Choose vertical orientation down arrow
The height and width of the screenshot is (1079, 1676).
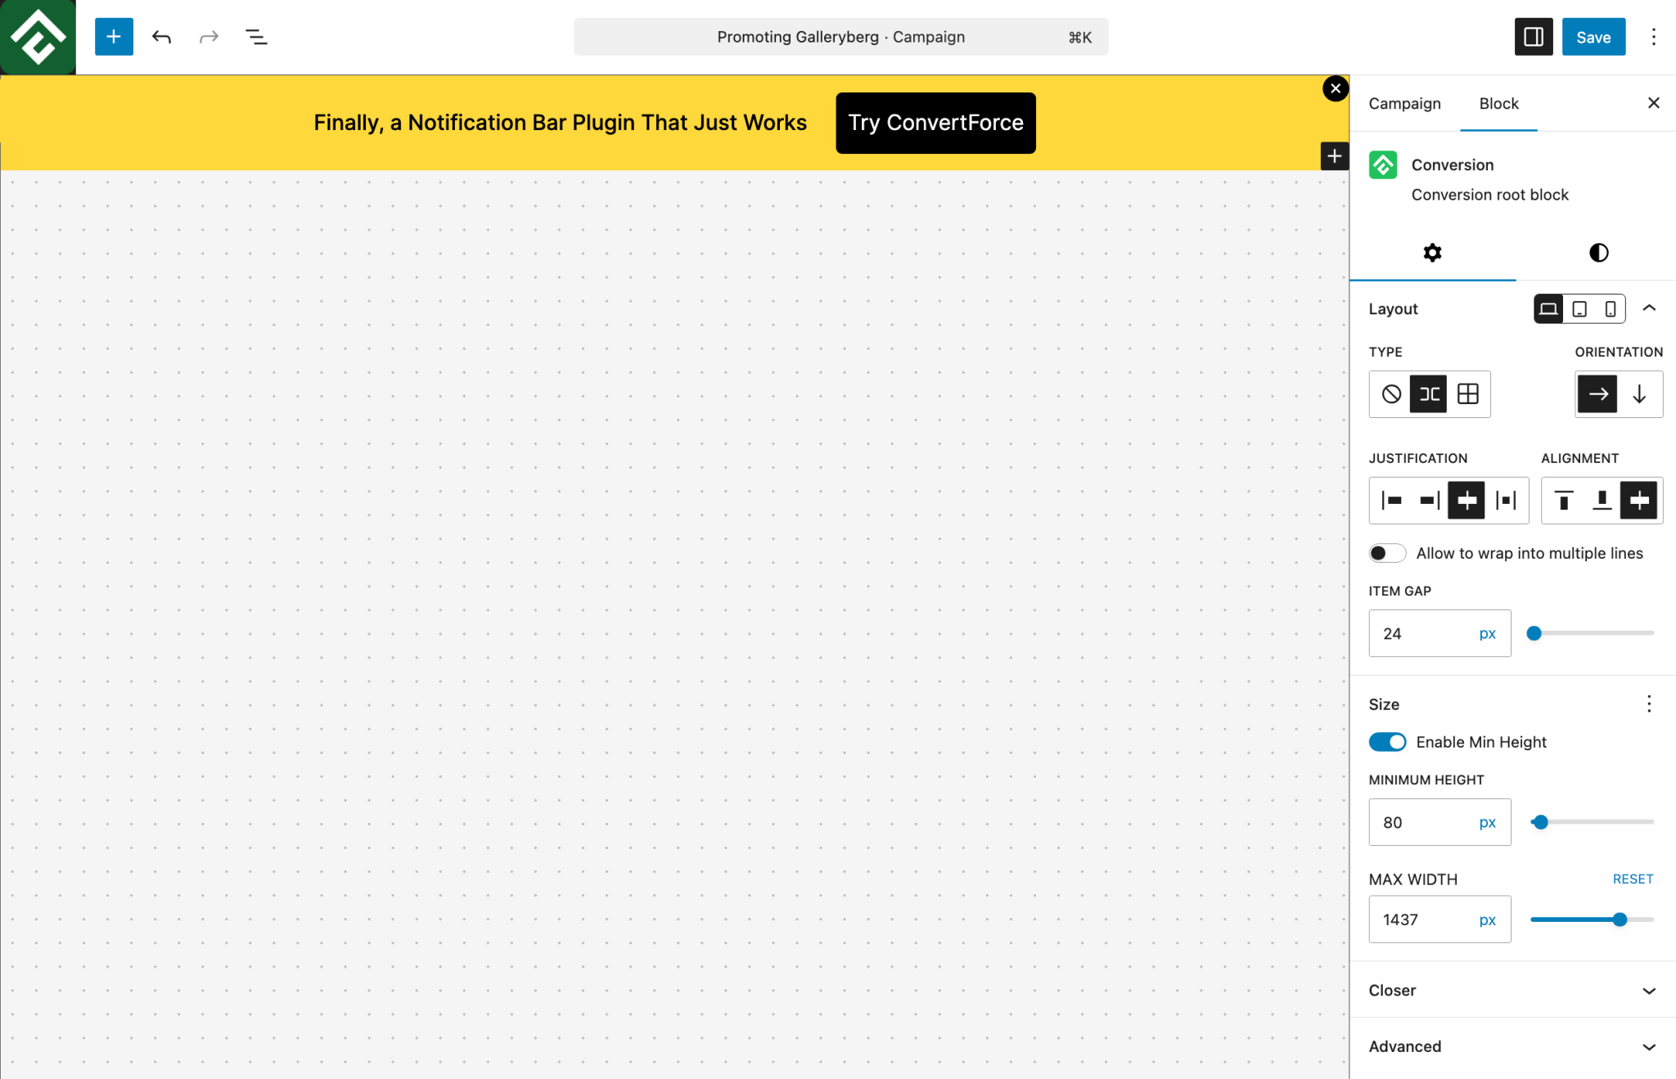pos(1639,394)
